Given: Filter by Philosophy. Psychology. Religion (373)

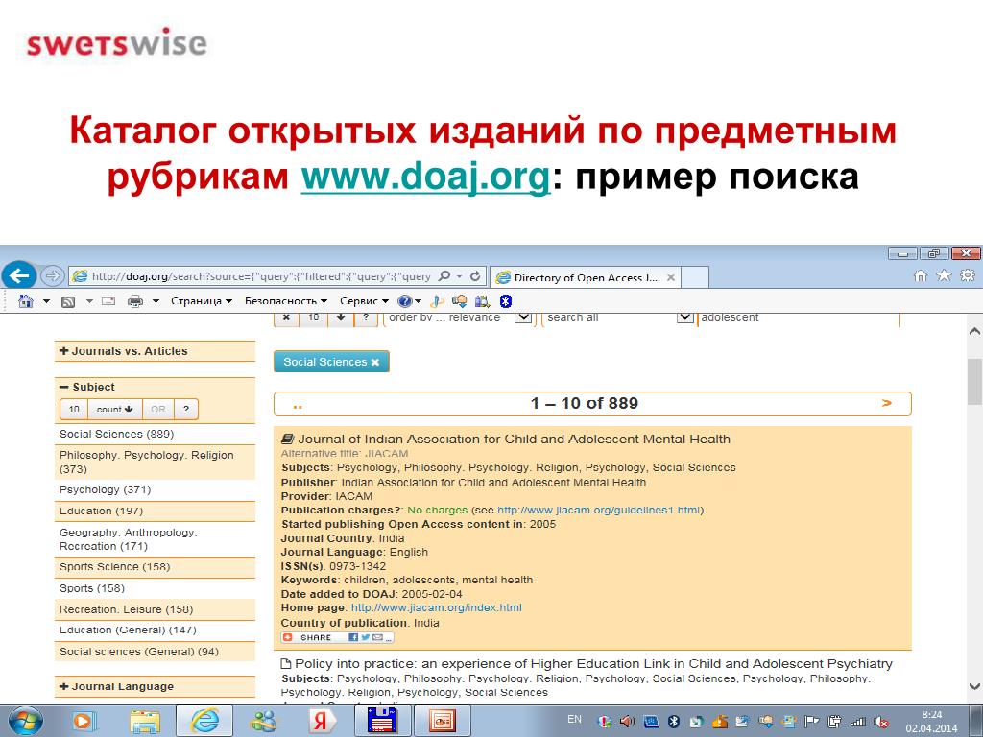Looking at the screenshot, I should click(x=155, y=462).
